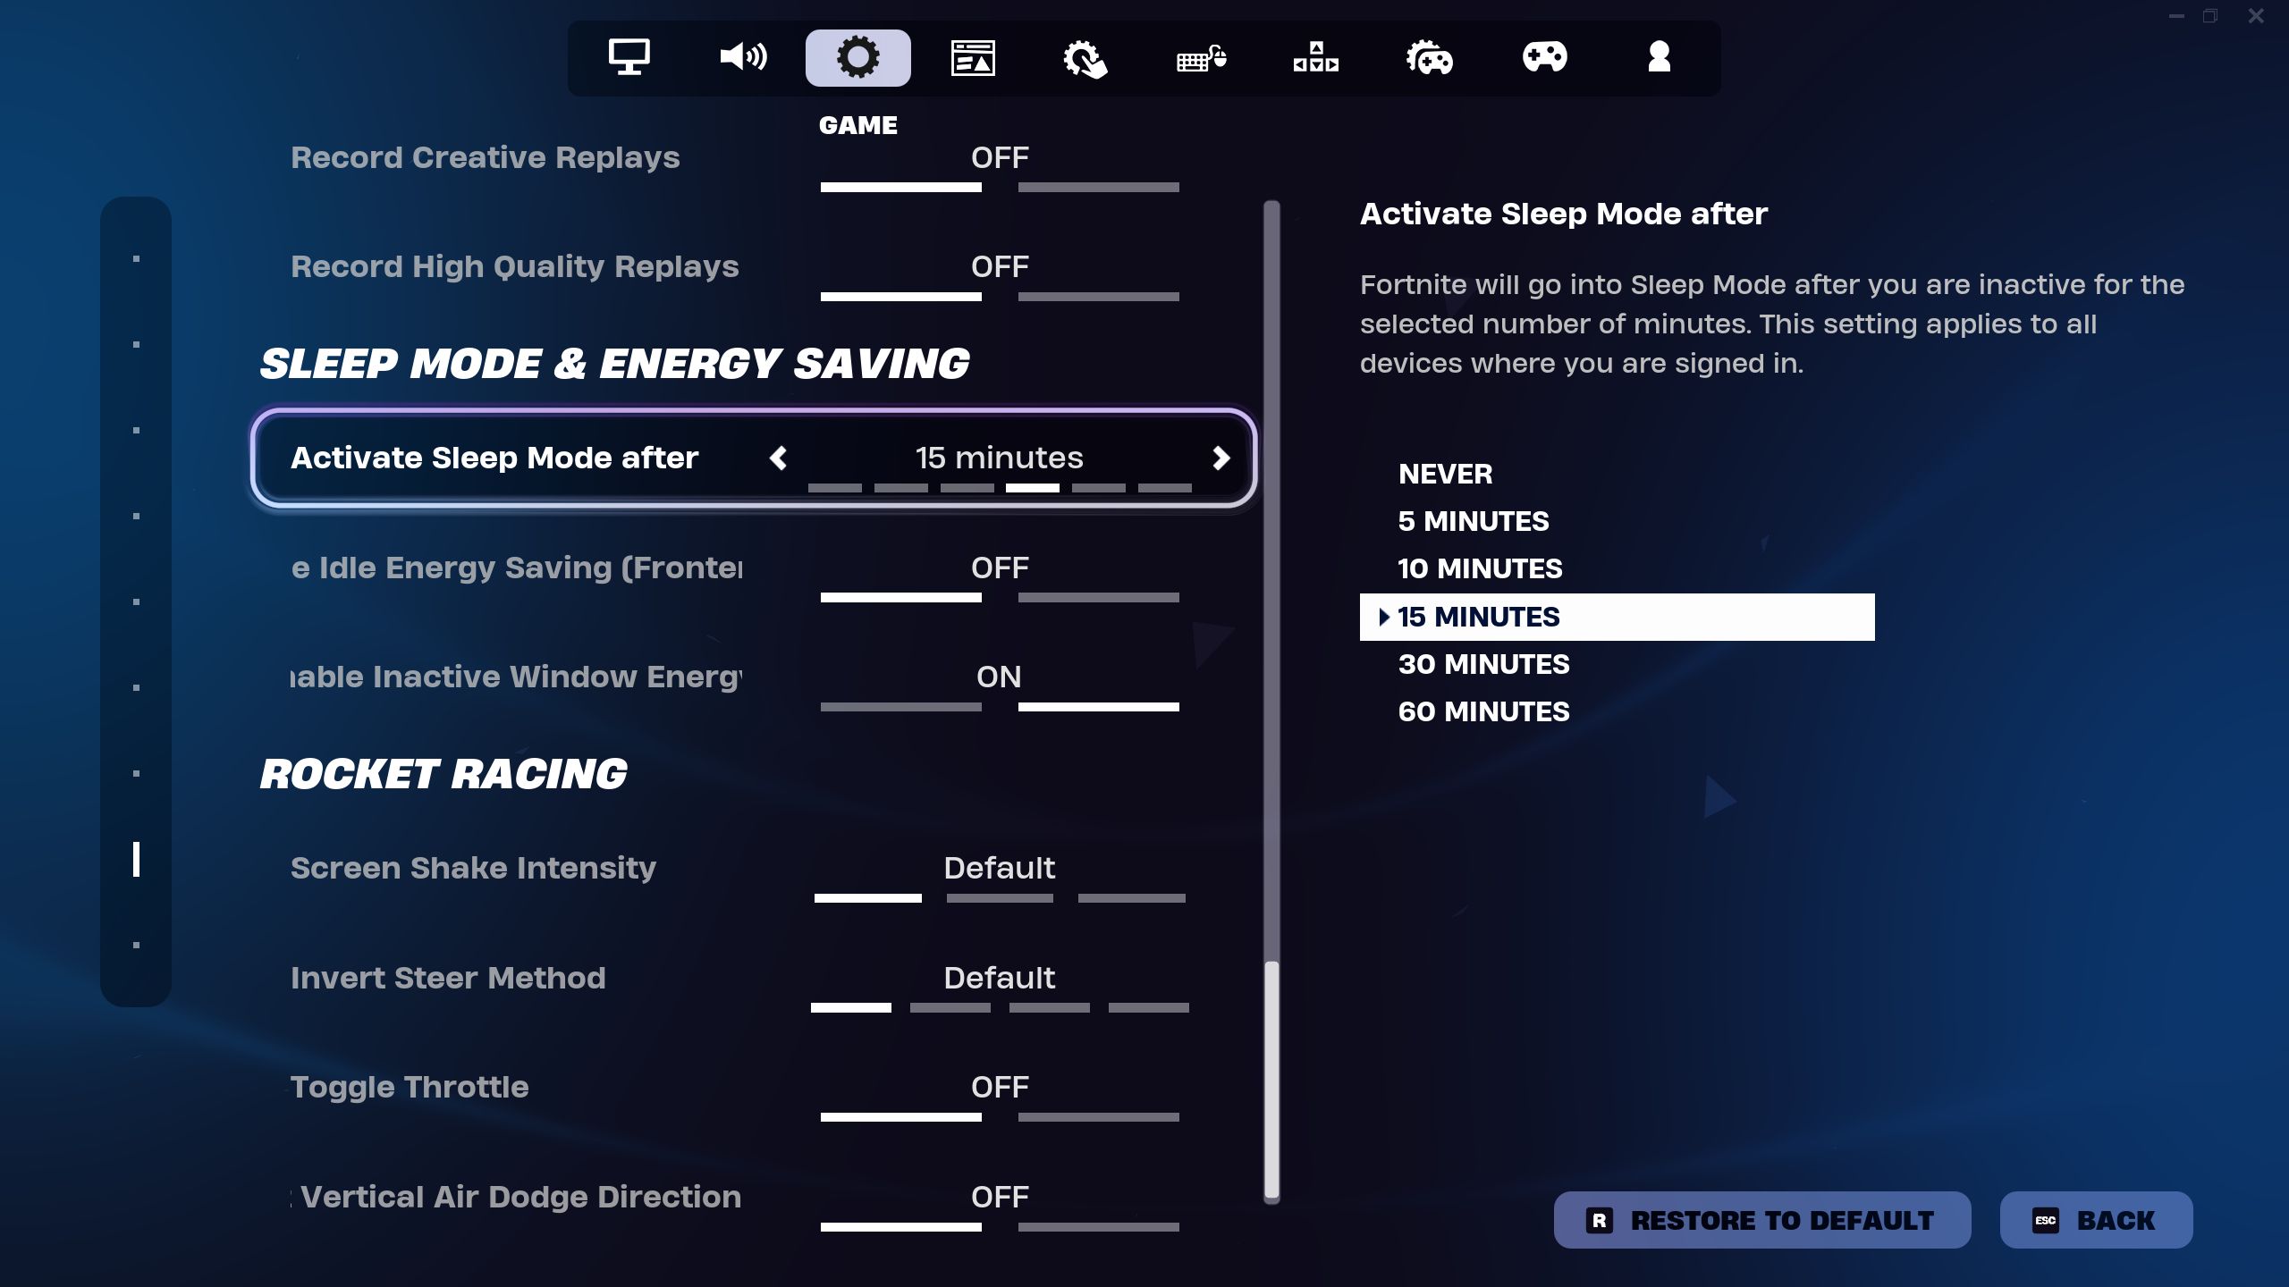Toggle Record High Quality Replays off
Viewport: 2289px width, 1287px height.
[998, 267]
